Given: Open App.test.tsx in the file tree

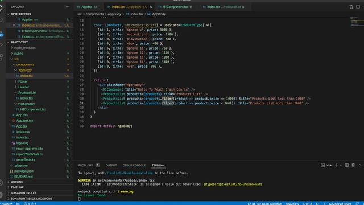Looking at the screenshot, I should (x=39, y=121).
